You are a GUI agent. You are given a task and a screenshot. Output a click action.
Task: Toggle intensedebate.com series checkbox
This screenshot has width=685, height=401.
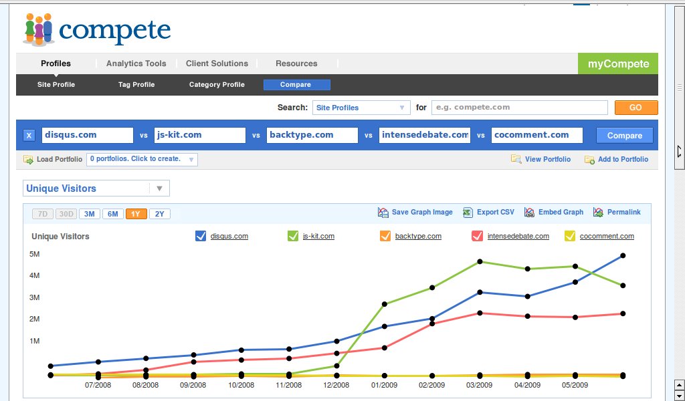477,236
